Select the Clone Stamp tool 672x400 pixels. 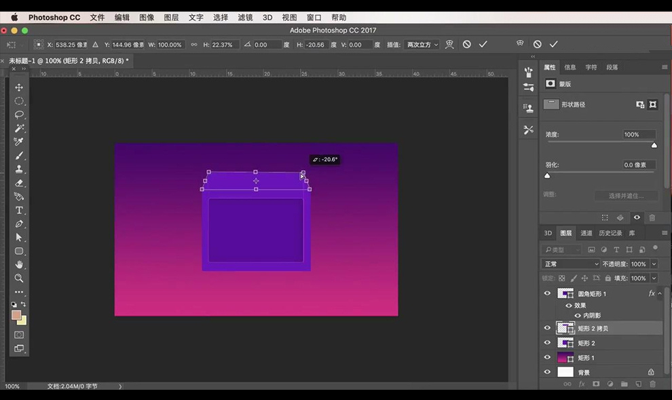[19, 169]
